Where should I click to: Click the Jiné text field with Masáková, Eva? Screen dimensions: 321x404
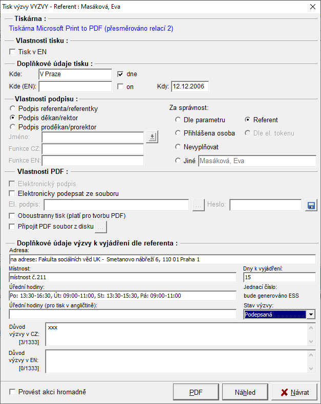(258, 161)
